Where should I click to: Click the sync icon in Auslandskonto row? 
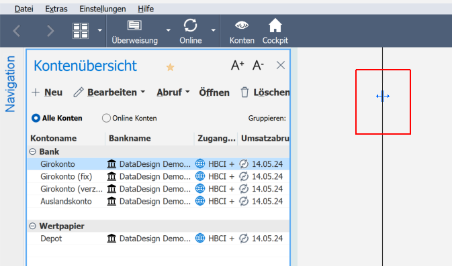pos(244,201)
